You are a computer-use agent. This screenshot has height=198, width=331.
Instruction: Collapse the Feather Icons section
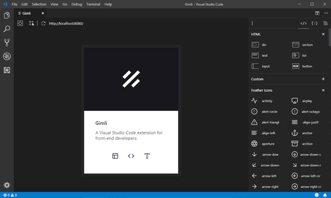323,90
